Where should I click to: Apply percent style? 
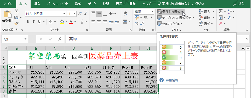pyautogui.click(x=146, y=18)
